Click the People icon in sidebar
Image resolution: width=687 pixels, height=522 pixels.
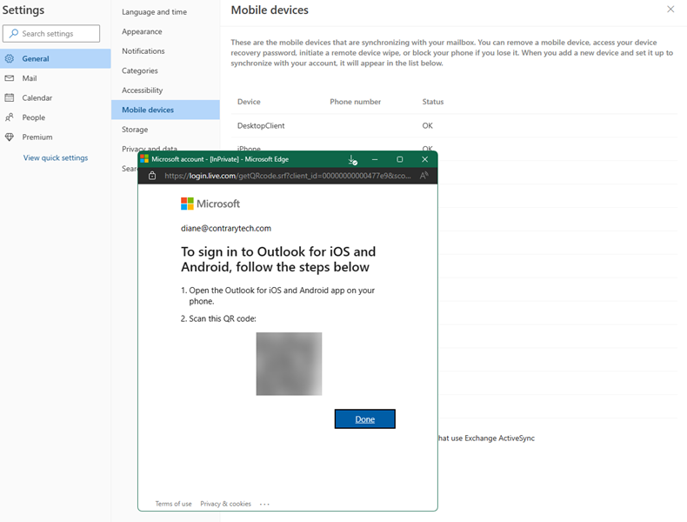(x=10, y=117)
